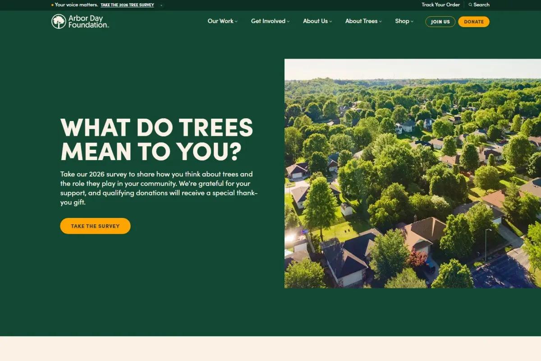Screen dimensions: 541x361
Task: Expand the Our Work menu
Action: (x=222, y=21)
